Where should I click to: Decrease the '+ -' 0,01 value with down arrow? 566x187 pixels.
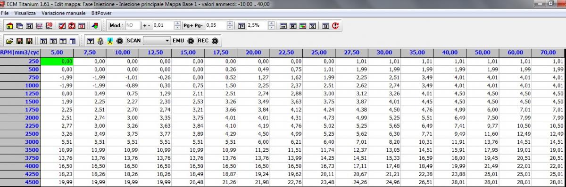[177, 28]
